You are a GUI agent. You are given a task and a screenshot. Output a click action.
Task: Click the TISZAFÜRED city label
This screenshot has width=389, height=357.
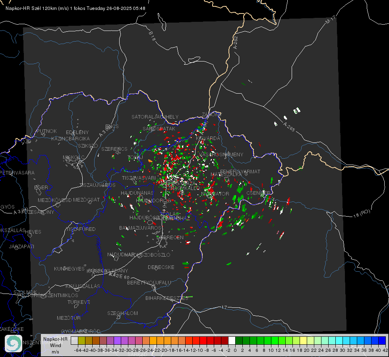81,229
